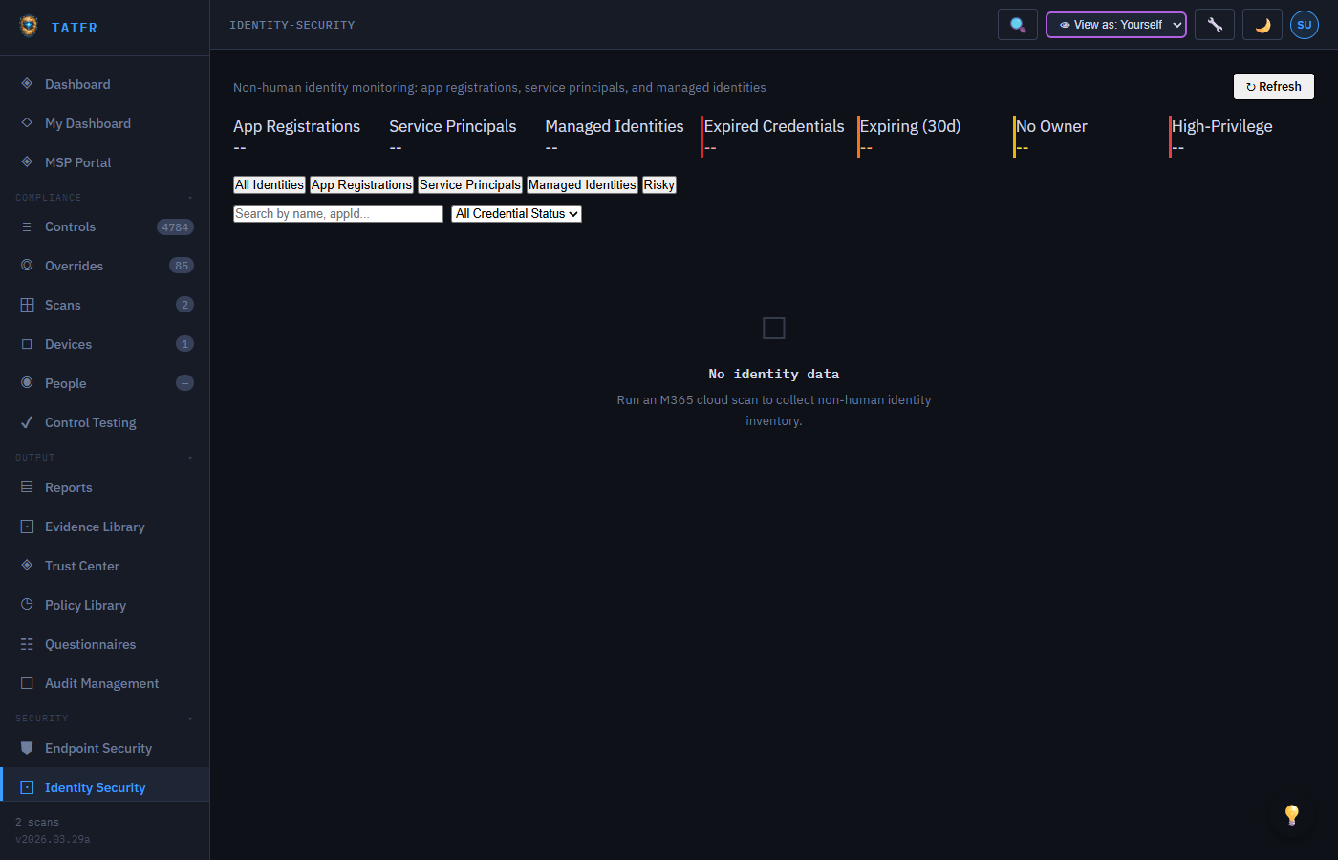Click the Trust Center diamond icon
Viewport: 1338px width, 860px height.
[27, 566]
